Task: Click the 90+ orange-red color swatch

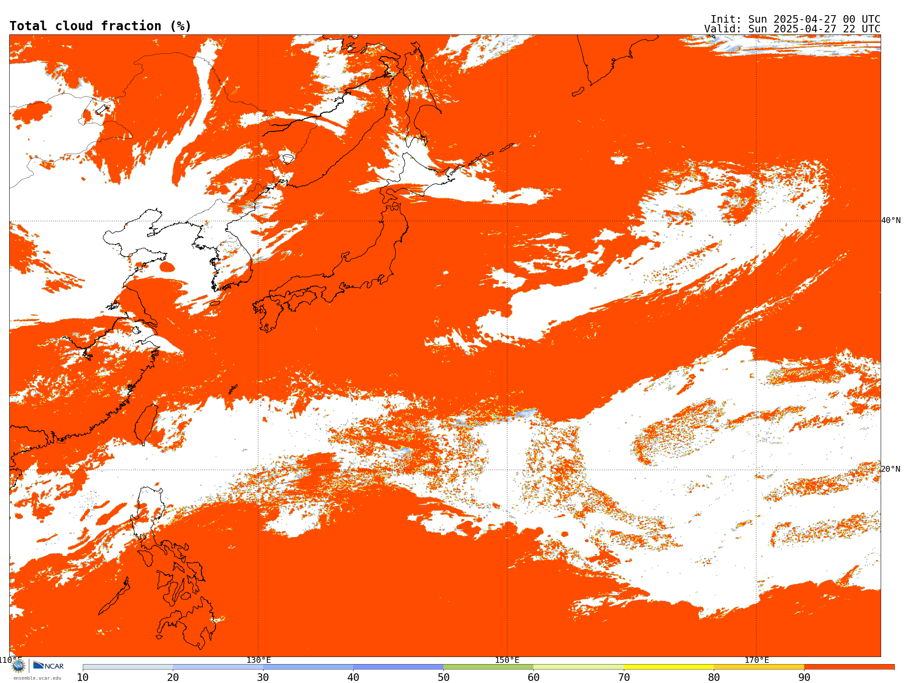Action: coord(849,667)
